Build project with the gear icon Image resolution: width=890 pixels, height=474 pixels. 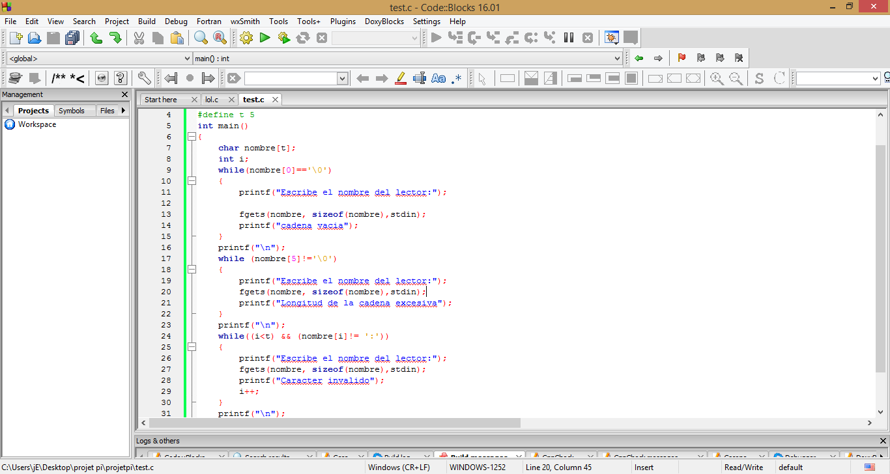(246, 38)
